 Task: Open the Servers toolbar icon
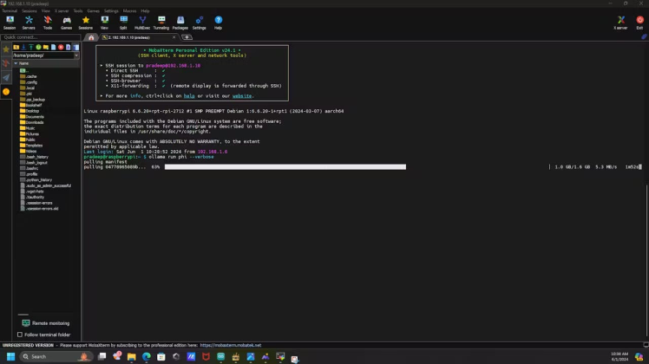29,23
